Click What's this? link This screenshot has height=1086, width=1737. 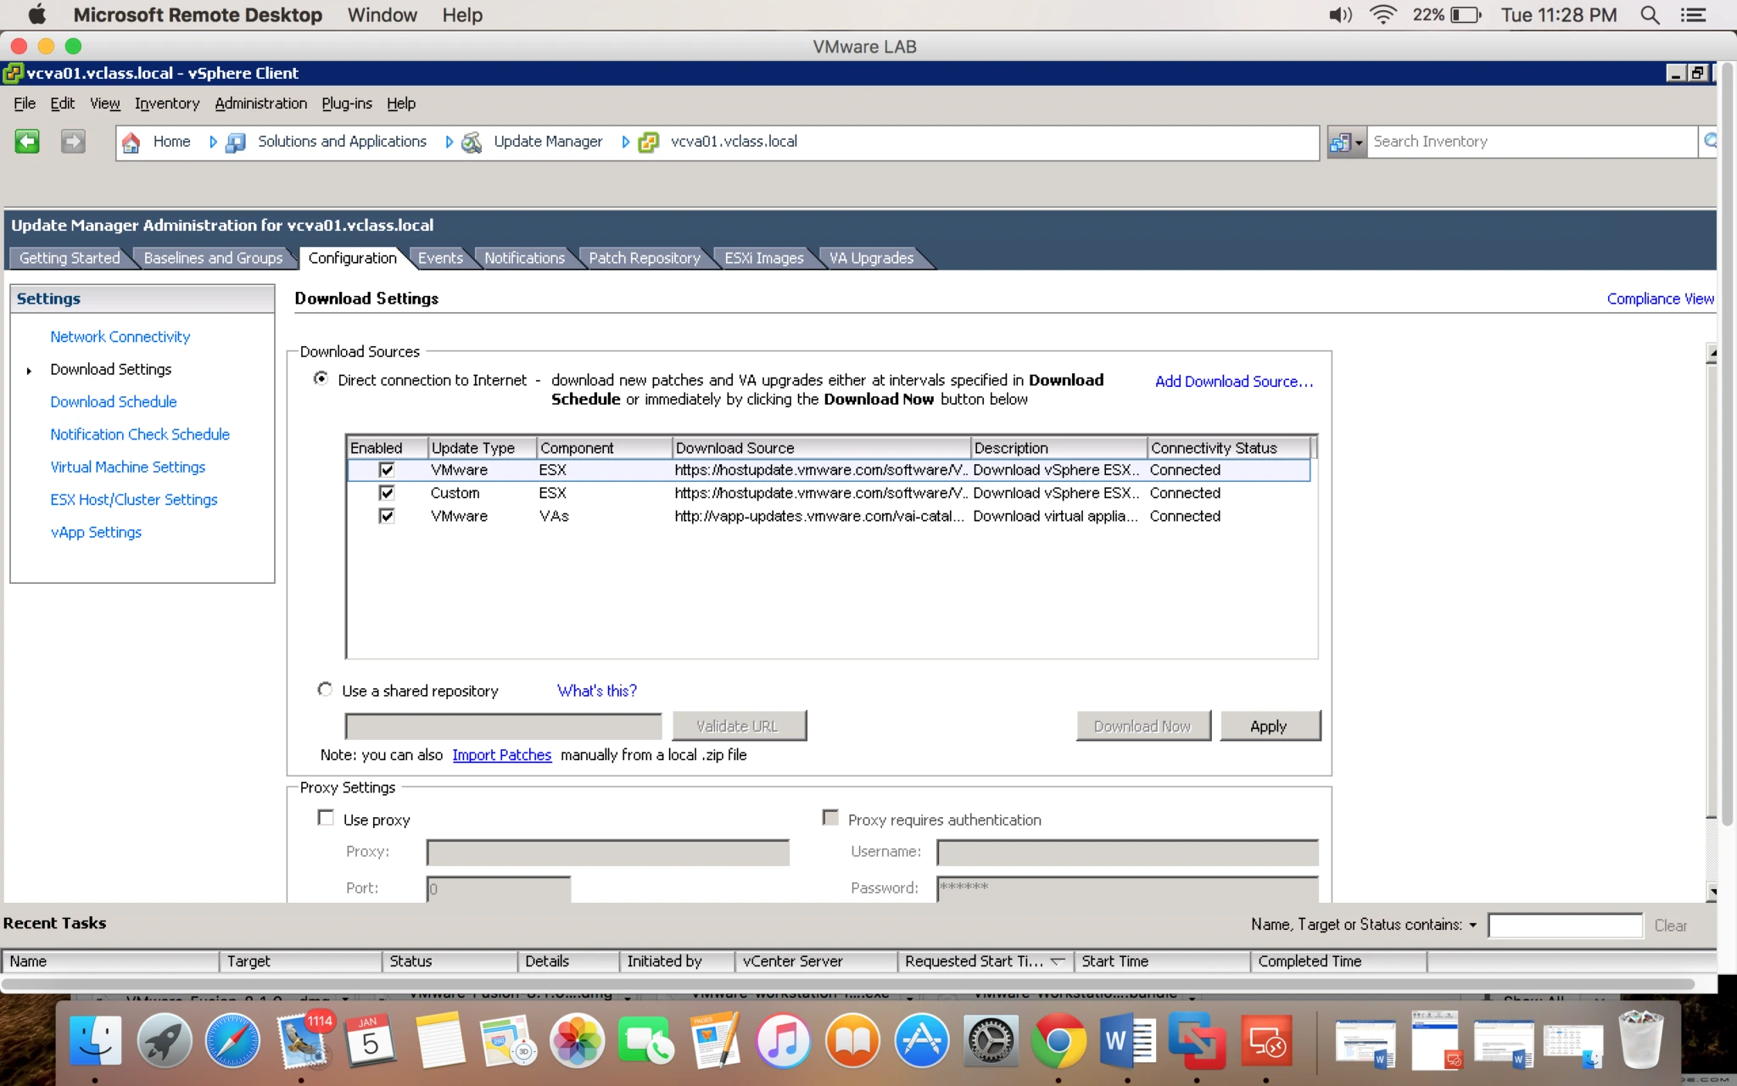pos(596,691)
